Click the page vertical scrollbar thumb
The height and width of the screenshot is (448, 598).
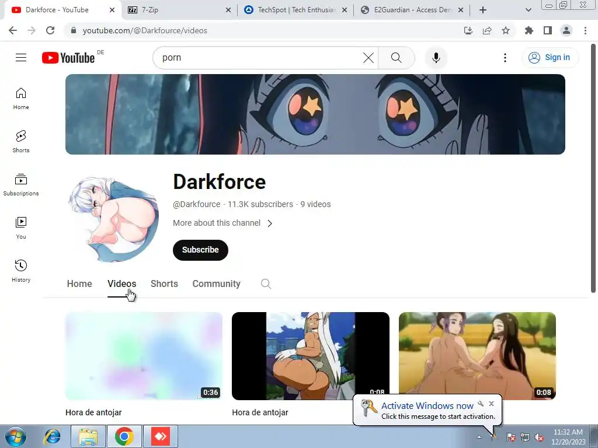[593, 167]
